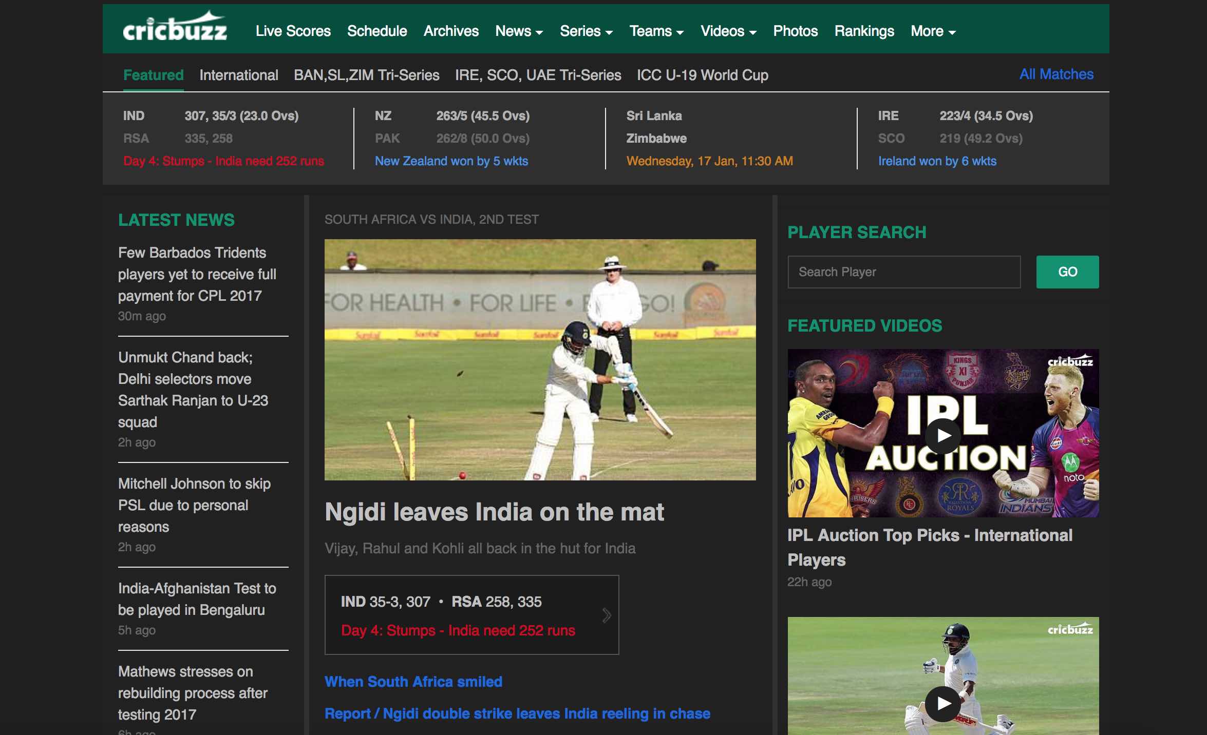1207x735 pixels.
Task: Click Wednesday, 17 Jan, 11:30 AM match time
Action: (x=710, y=161)
